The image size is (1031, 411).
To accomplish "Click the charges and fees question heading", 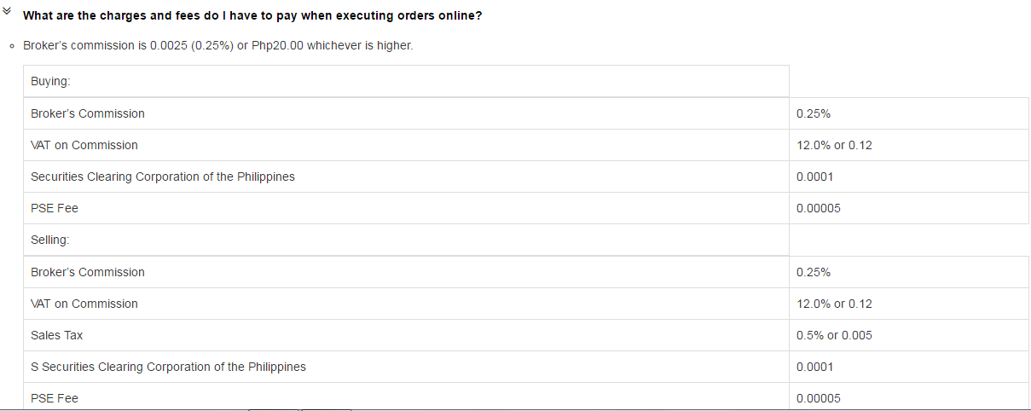I will point(252,16).
